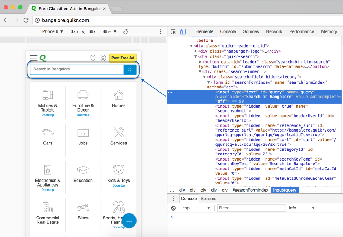Open the Jobs category
This screenshot has height=237, width=343.
coord(83,137)
